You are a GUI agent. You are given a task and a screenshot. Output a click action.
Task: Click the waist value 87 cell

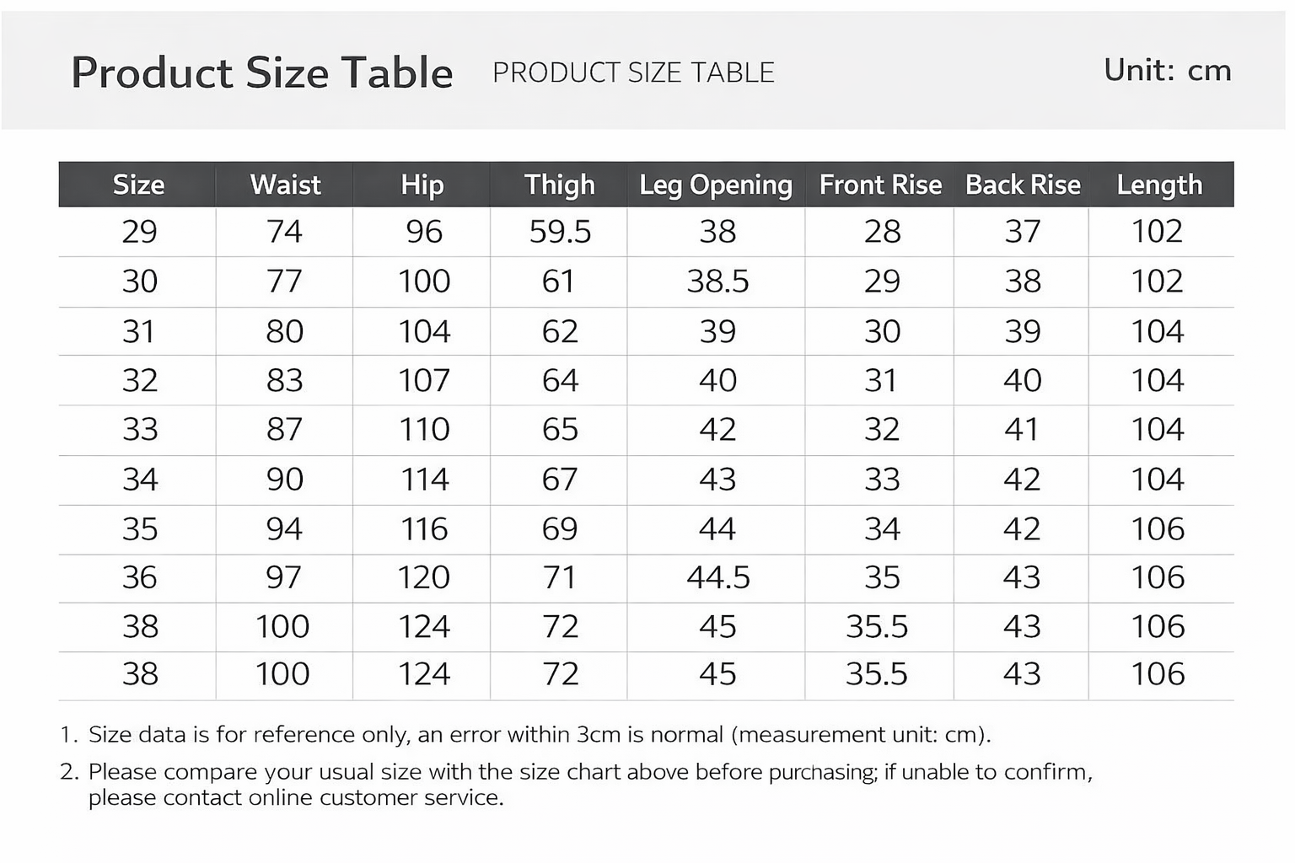[284, 430]
